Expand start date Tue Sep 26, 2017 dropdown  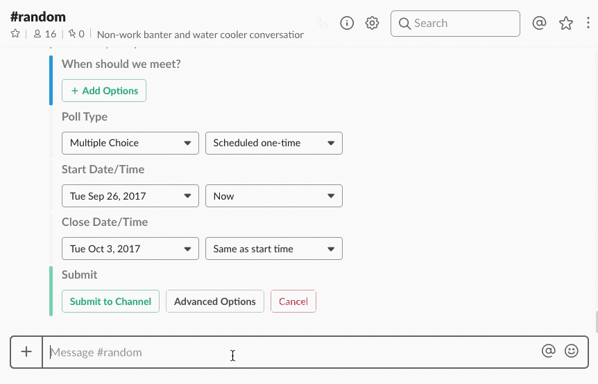click(x=130, y=196)
